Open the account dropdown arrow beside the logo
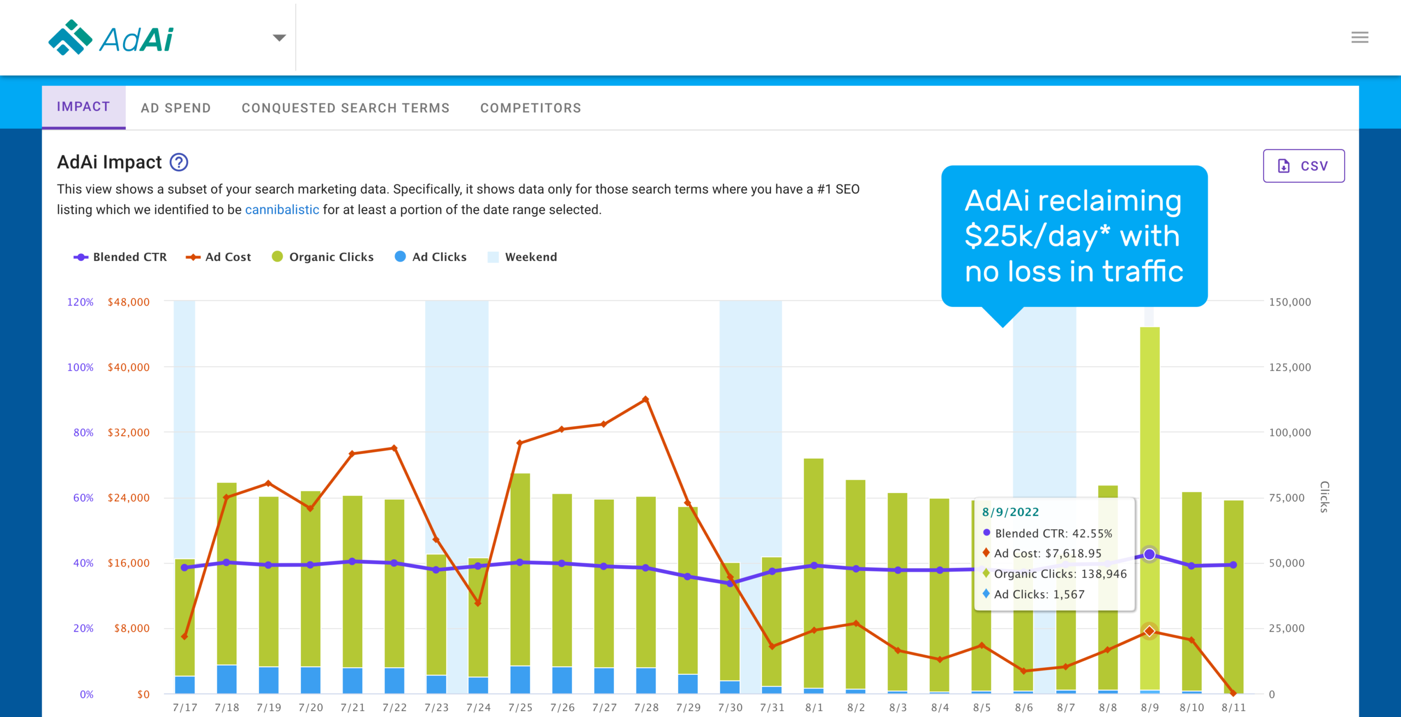This screenshot has width=1401, height=717. [x=279, y=38]
